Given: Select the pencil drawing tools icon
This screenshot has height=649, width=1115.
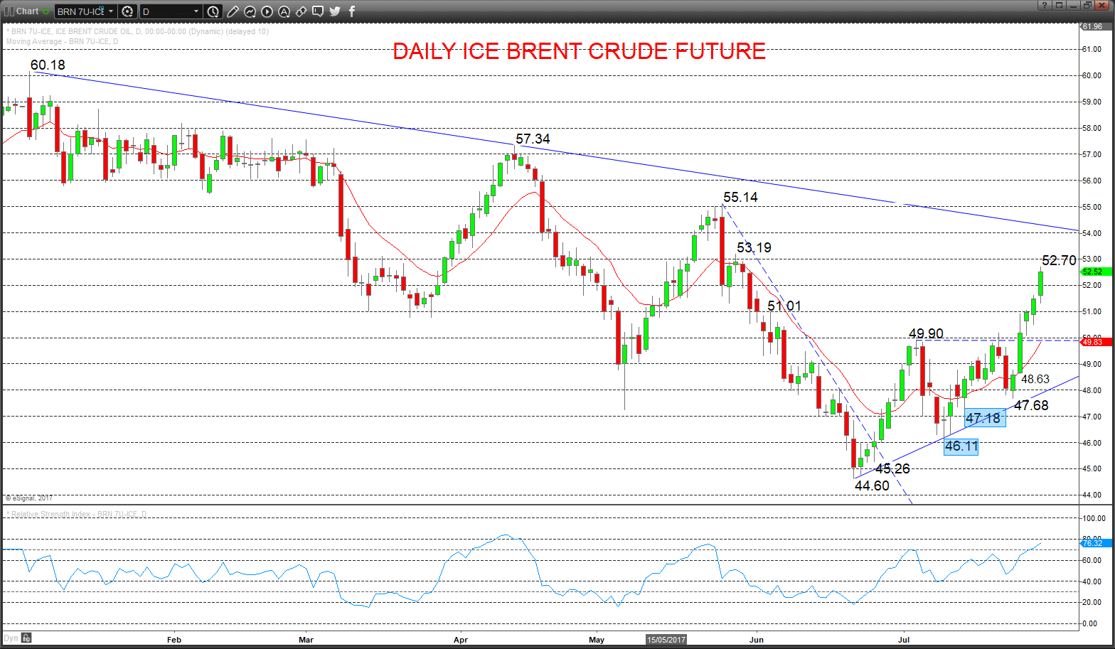Looking at the screenshot, I should [x=233, y=11].
